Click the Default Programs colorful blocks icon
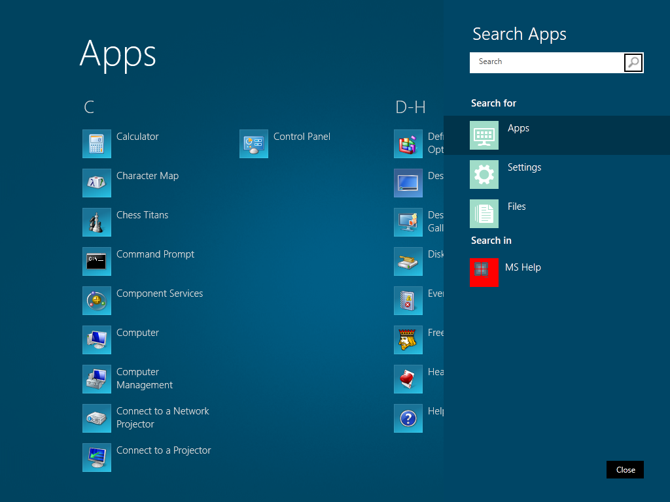The height and width of the screenshot is (502, 670). click(x=408, y=144)
